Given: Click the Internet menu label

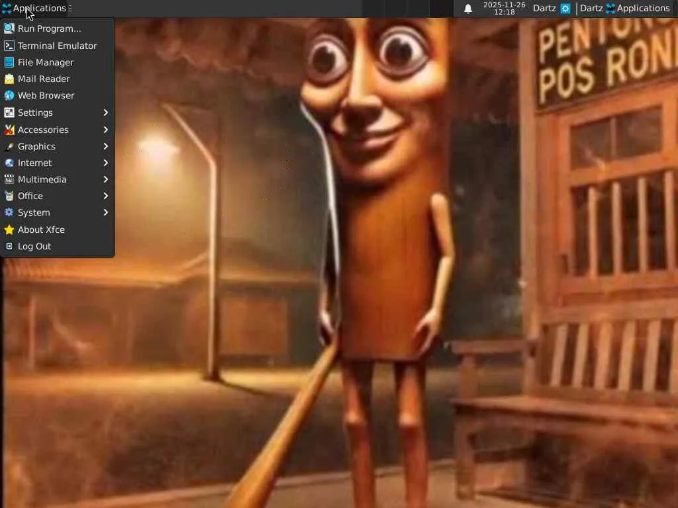Looking at the screenshot, I should pos(34,163).
